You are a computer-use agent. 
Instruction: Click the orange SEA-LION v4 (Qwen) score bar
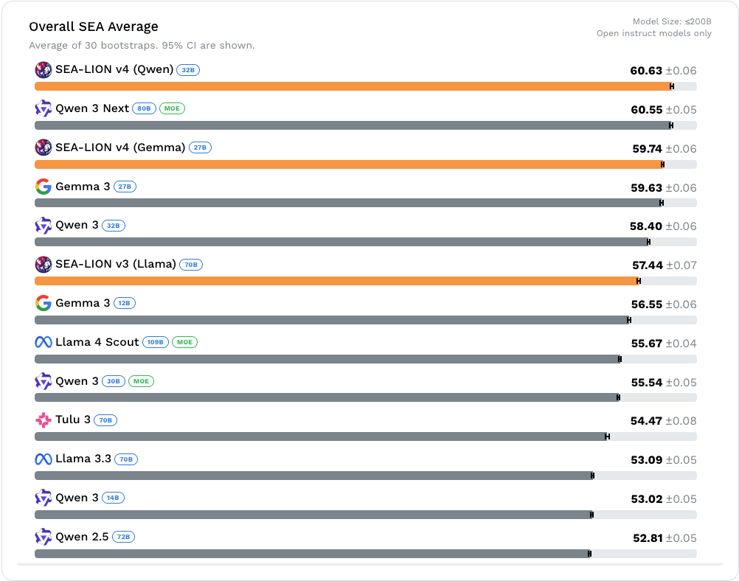353,86
